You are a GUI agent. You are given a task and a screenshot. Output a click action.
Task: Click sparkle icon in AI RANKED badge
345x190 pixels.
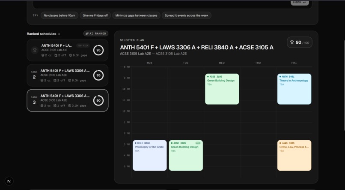tap(87, 33)
